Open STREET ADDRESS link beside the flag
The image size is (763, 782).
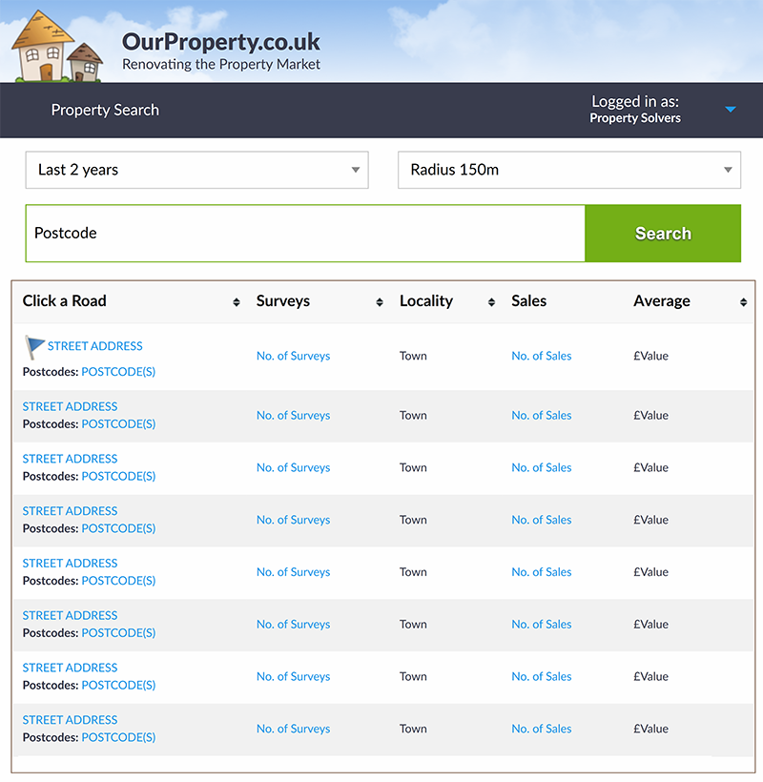(x=94, y=345)
